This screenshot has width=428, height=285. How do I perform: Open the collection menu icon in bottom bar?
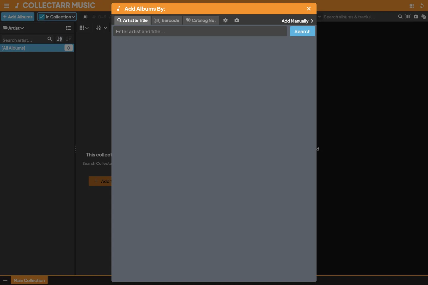point(5,281)
